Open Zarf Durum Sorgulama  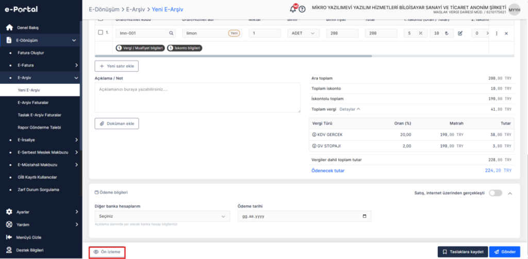38,189
